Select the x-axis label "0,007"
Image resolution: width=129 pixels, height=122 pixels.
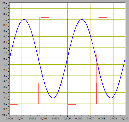tap(91, 119)
